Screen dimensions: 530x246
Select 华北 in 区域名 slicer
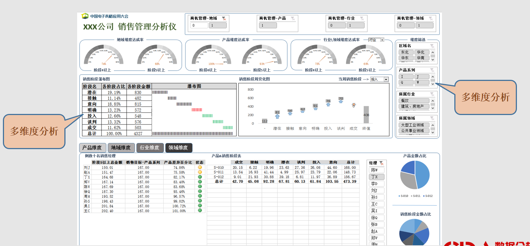point(422,52)
